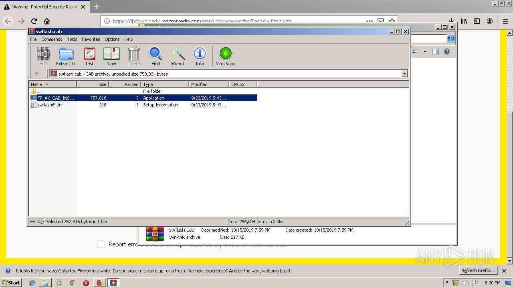The width and height of the screenshot is (513, 288).
Task: Switch to WinRAR in the taskbar
Action: (114, 283)
